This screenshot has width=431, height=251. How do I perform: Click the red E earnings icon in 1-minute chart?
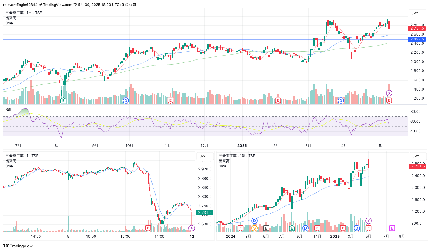coord(148,228)
